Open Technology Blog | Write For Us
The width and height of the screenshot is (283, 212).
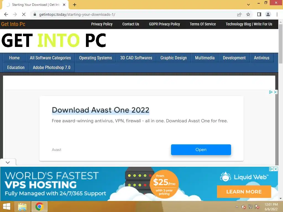click(x=249, y=24)
